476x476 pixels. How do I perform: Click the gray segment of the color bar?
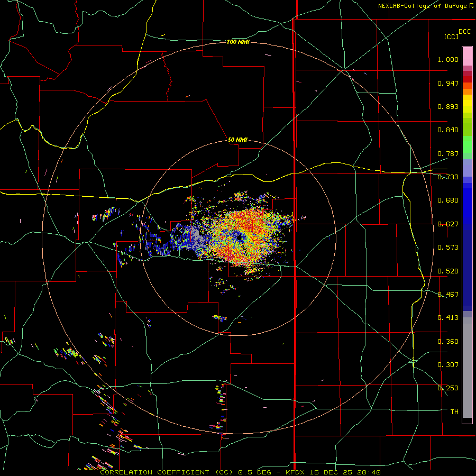(467, 368)
